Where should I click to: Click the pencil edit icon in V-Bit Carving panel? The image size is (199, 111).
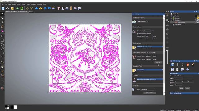click(193, 64)
